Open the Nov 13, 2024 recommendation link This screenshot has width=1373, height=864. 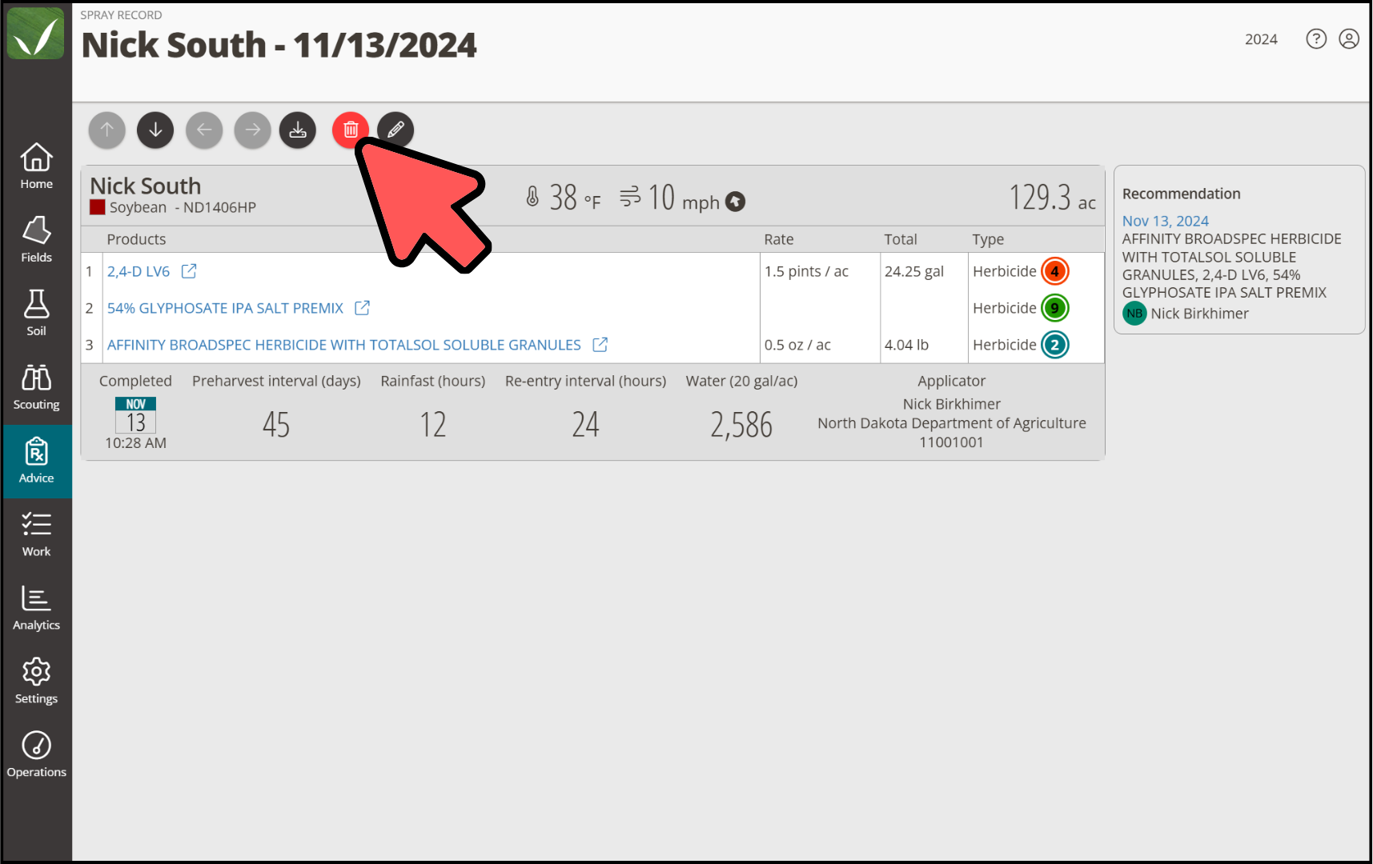point(1165,221)
